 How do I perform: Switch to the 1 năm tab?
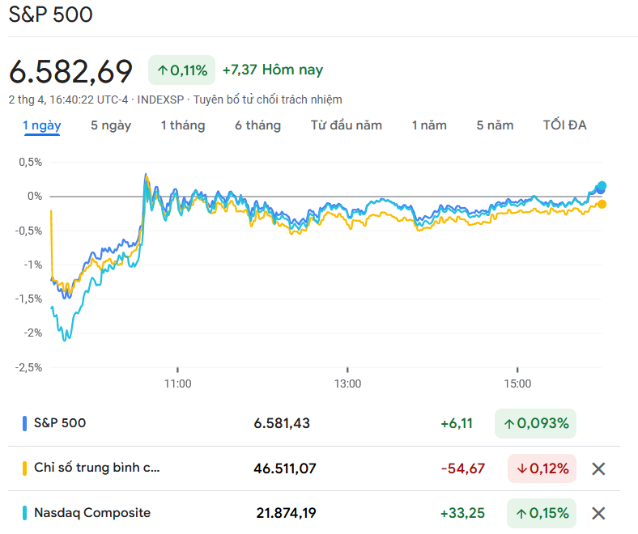(x=429, y=125)
